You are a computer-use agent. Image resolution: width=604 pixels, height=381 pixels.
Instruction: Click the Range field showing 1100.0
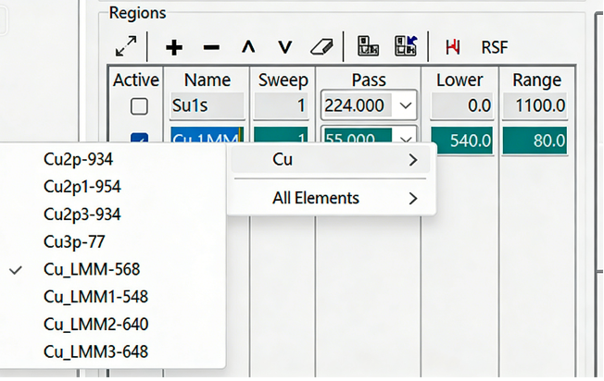coord(535,105)
